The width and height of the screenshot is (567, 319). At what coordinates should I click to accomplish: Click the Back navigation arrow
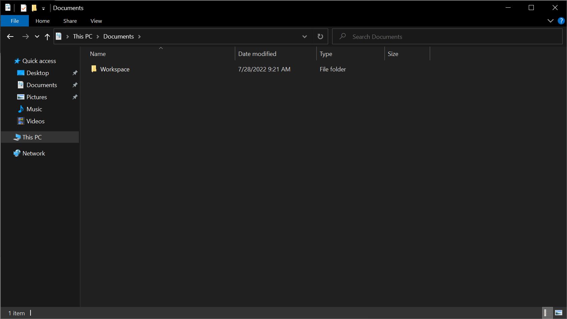click(x=10, y=37)
